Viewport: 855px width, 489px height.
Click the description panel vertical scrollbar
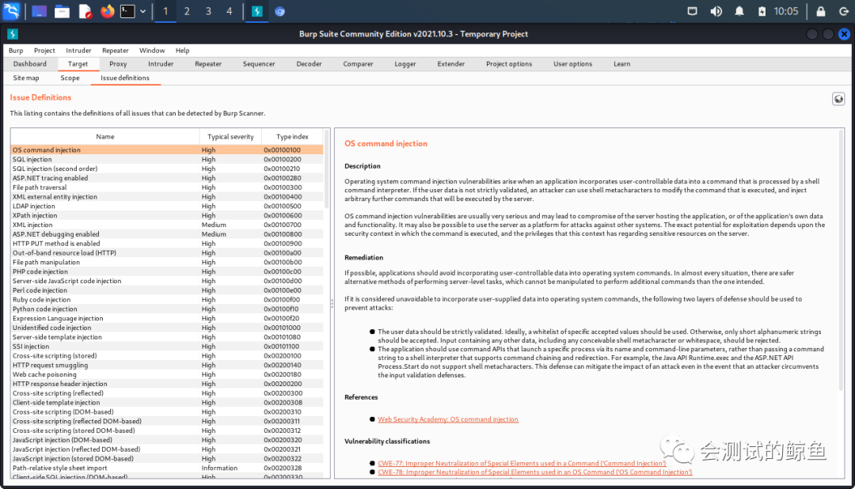click(x=842, y=259)
